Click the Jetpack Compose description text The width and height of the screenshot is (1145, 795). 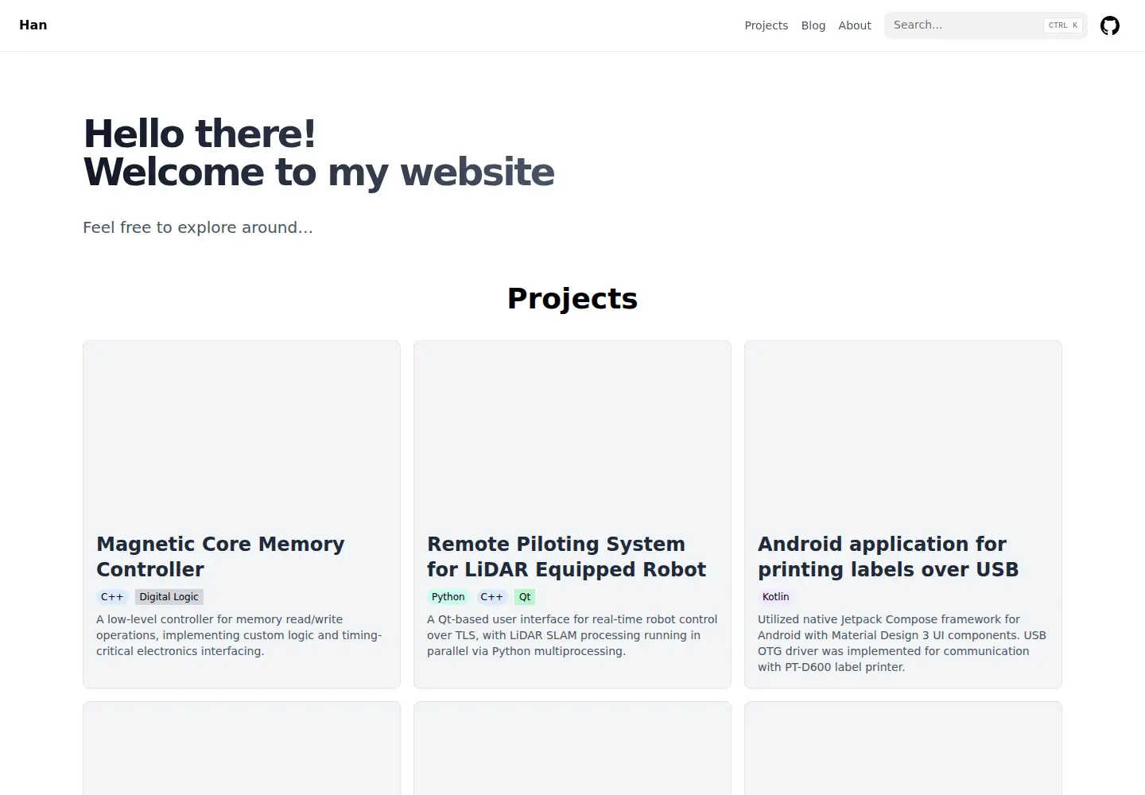[x=902, y=643]
